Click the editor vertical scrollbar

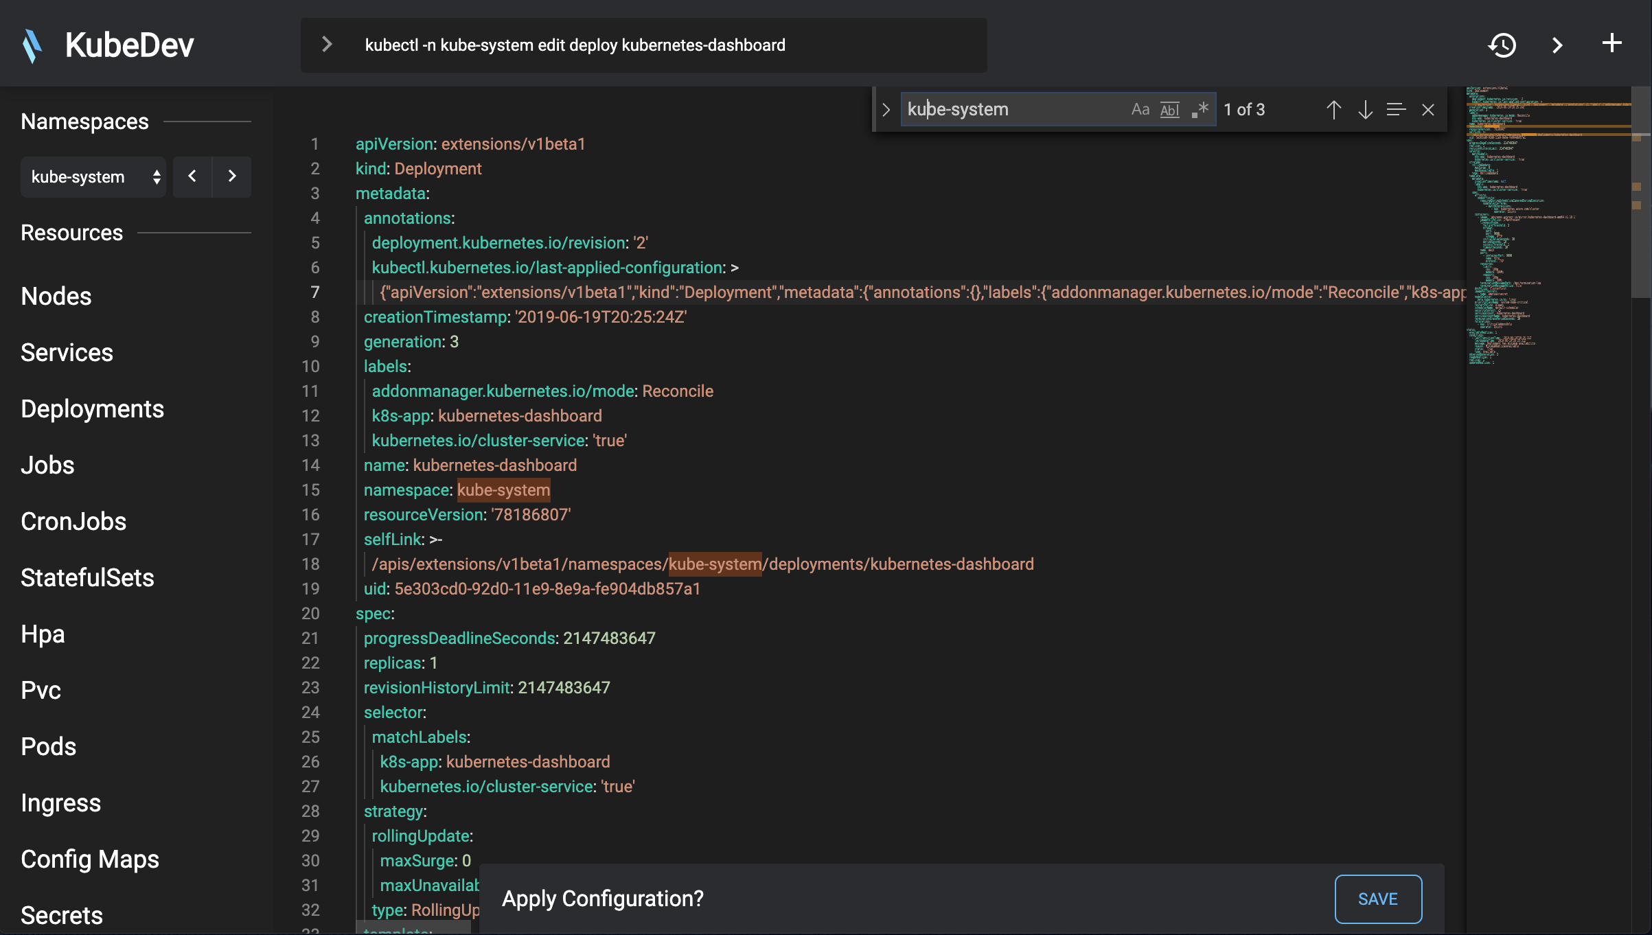click(1641, 192)
